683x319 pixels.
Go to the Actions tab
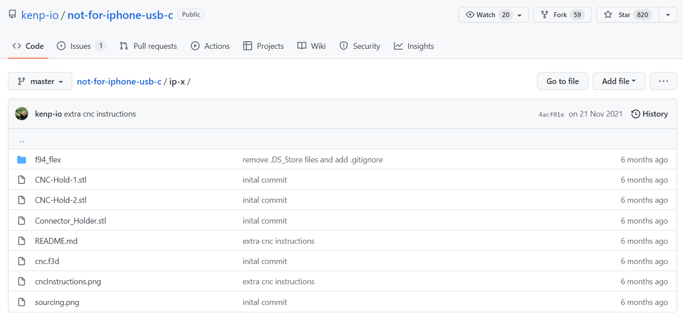click(x=210, y=46)
